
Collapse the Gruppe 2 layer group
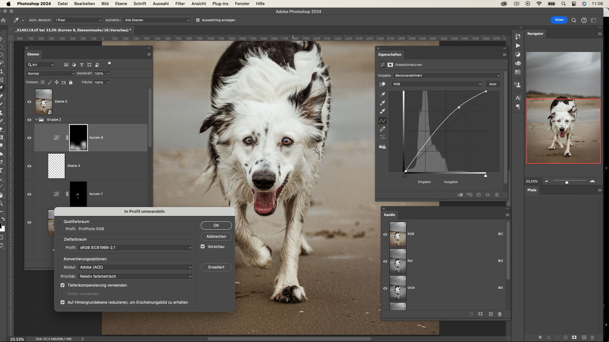[x=36, y=120]
